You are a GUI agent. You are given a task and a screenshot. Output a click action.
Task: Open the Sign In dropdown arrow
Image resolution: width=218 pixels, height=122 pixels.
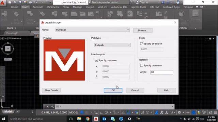pyautogui.click(x=159, y=2)
